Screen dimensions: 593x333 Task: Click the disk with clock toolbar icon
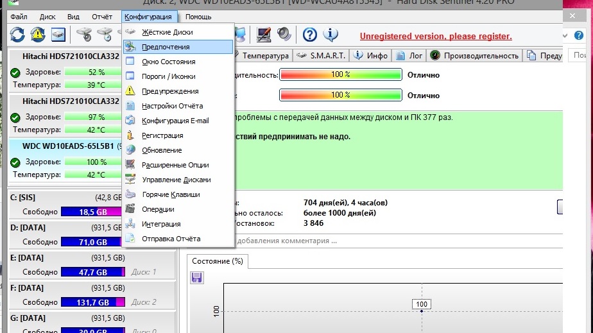tap(105, 35)
